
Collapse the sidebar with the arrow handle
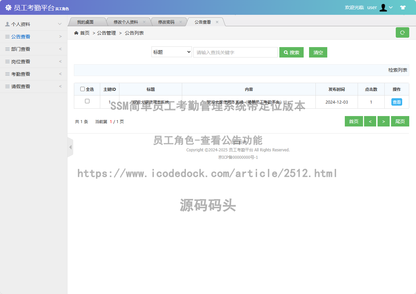tap(70, 147)
